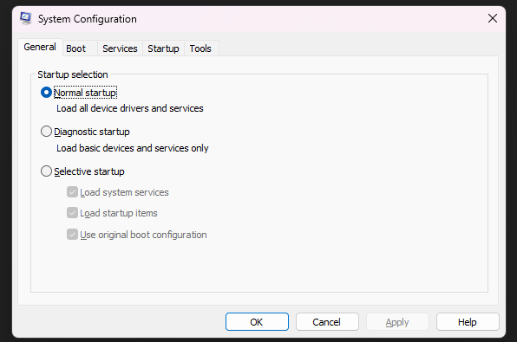Click the Apply button
The width and height of the screenshot is (517, 342).
[397, 321]
